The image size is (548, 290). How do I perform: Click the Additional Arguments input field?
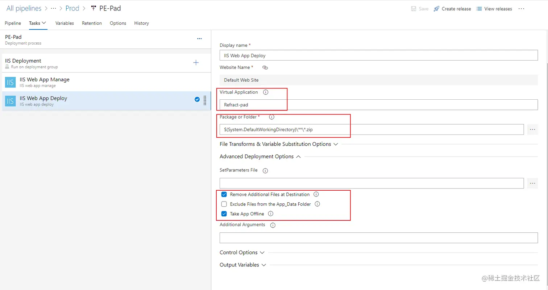point(378,238)
